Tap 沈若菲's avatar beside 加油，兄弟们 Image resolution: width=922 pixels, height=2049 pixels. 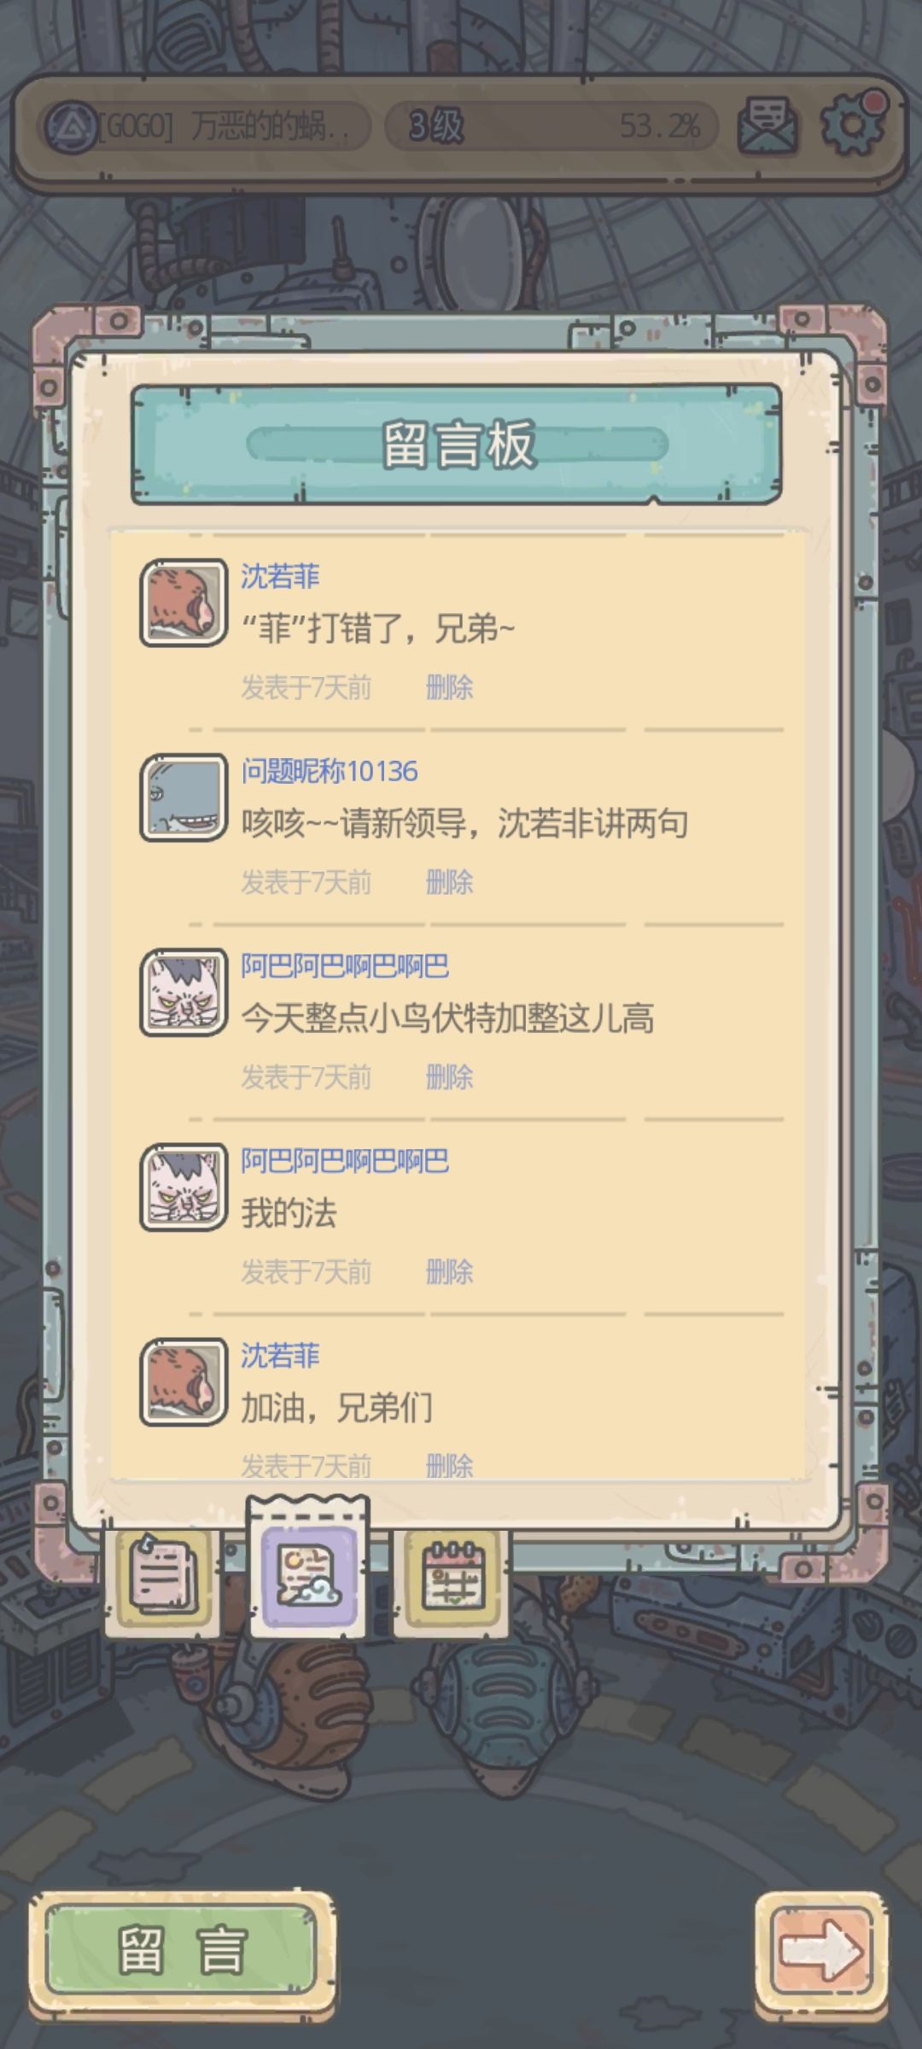[x=184, y=1381]
